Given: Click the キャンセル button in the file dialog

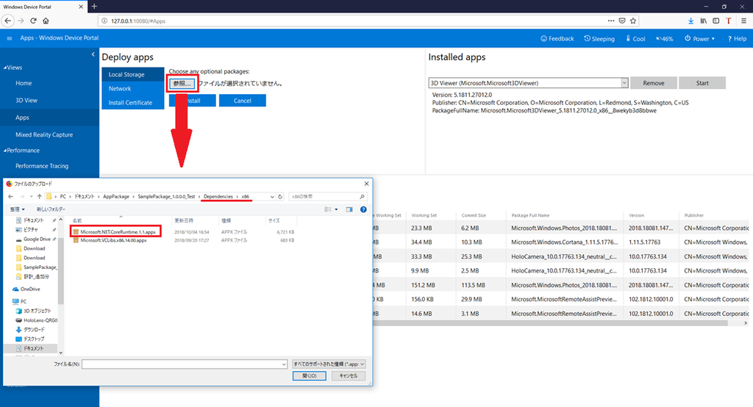Looking at the screenshot, I should point(348,376).
